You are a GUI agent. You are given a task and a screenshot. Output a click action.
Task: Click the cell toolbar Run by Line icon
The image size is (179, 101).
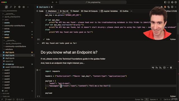pos(153,68)
